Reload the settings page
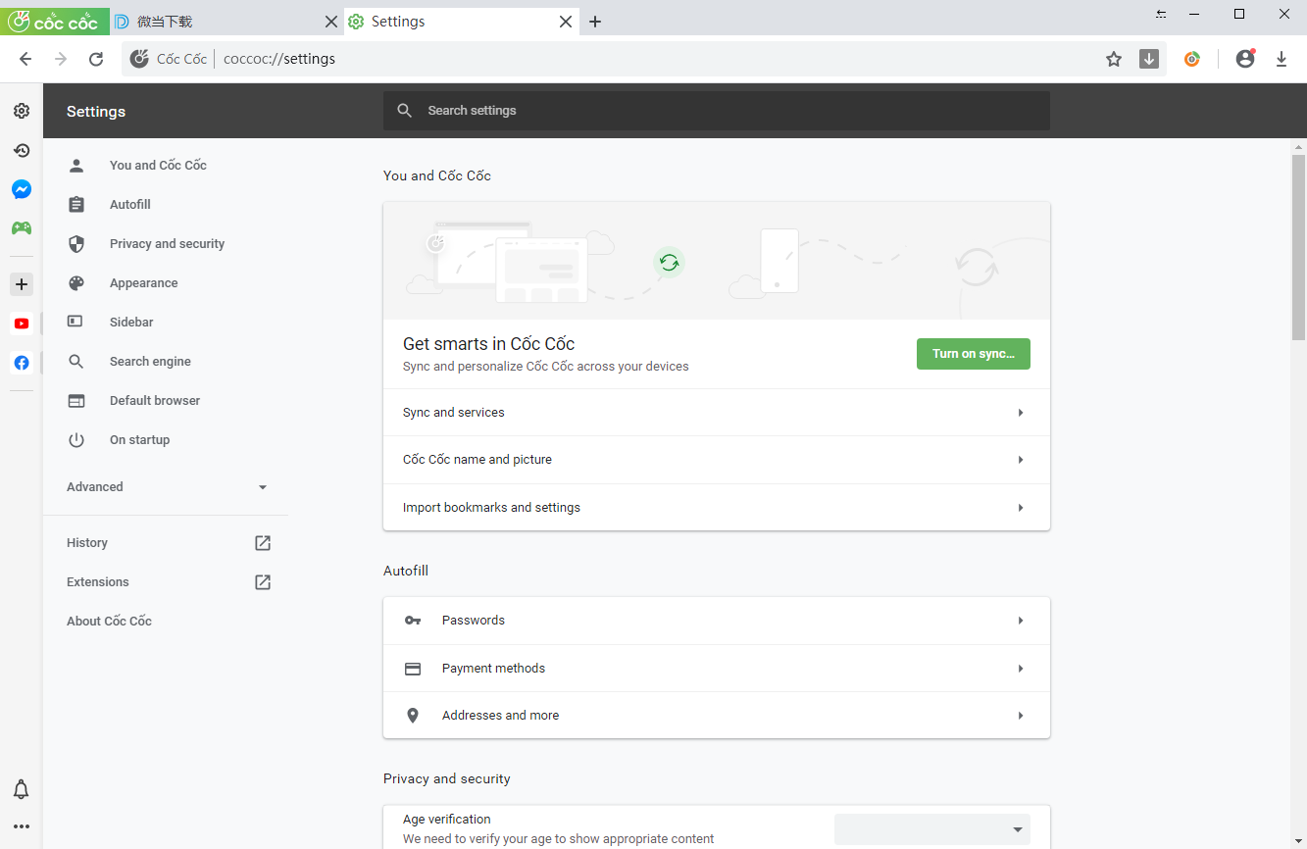 96,59
